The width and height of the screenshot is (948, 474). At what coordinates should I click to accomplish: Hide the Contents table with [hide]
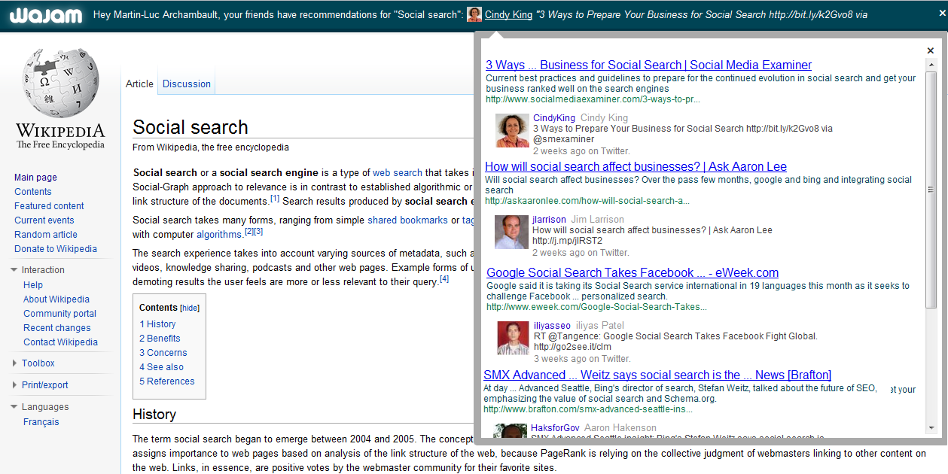(190, 308)
